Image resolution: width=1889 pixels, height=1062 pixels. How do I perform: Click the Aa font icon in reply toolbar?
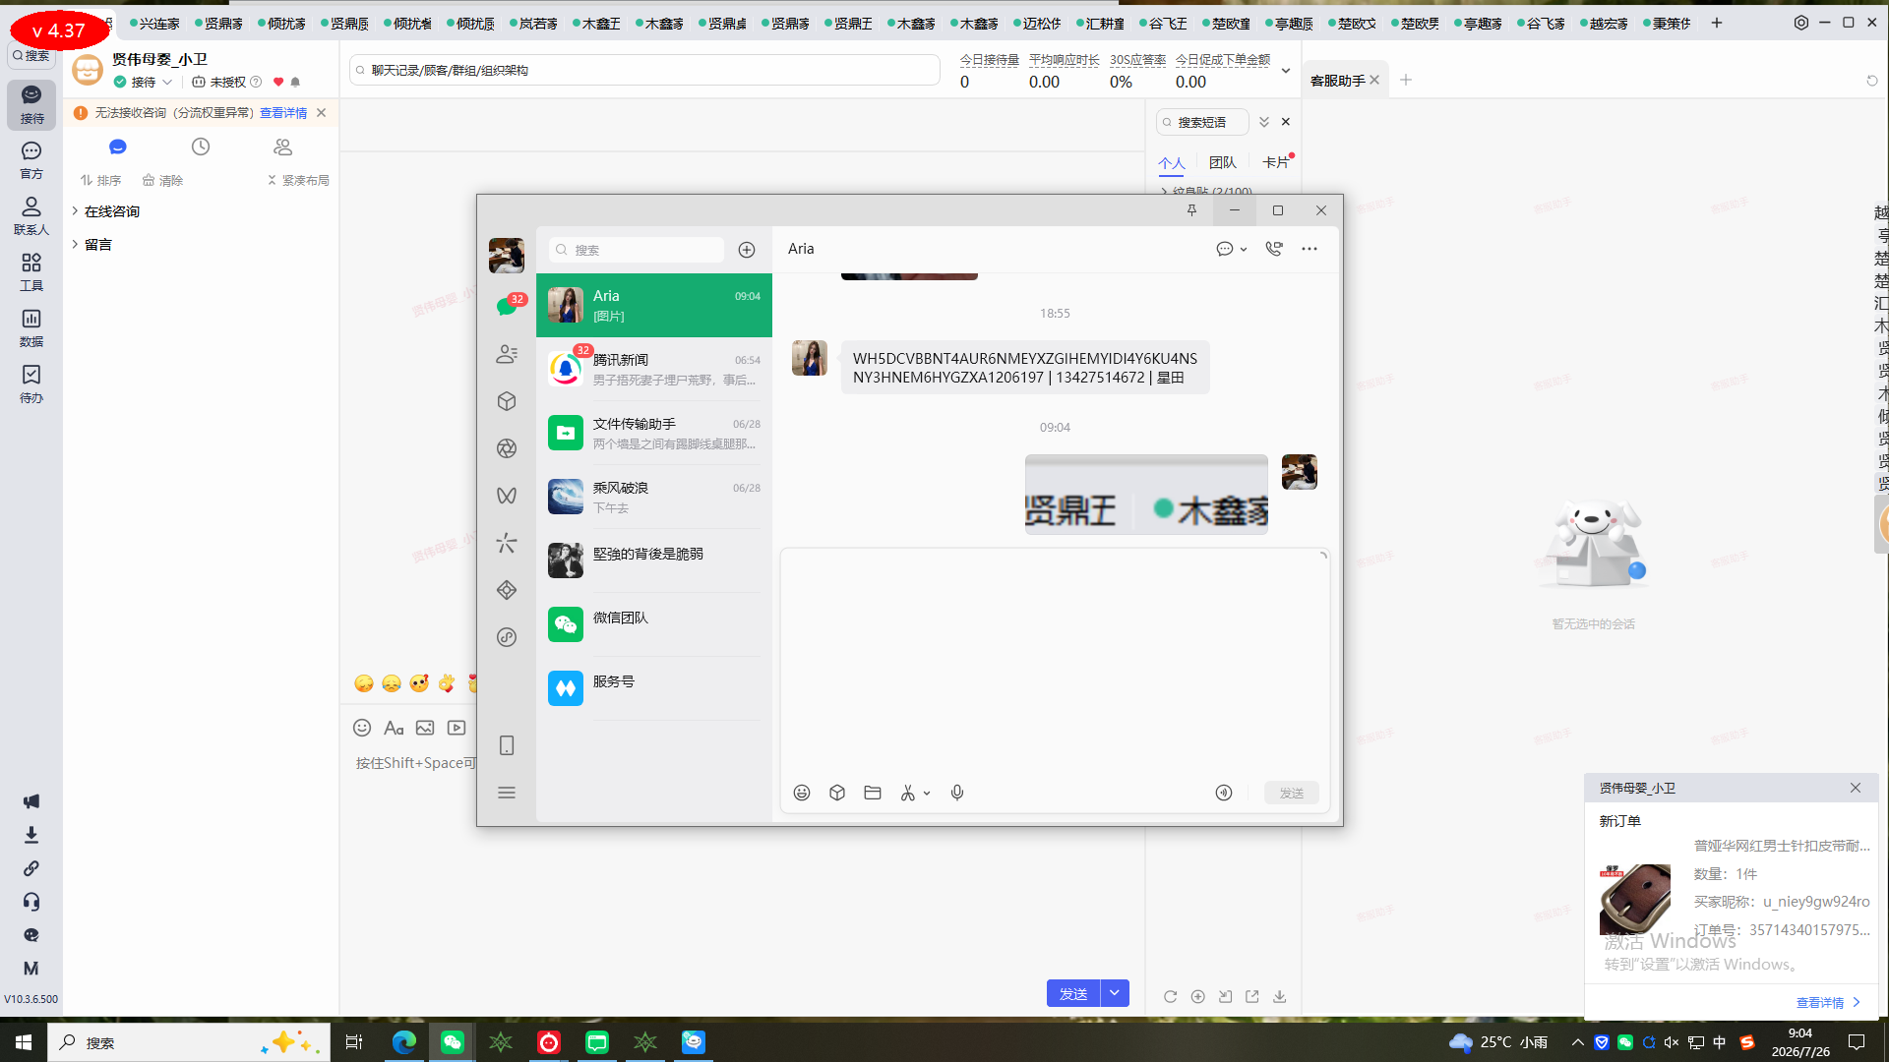394,728
